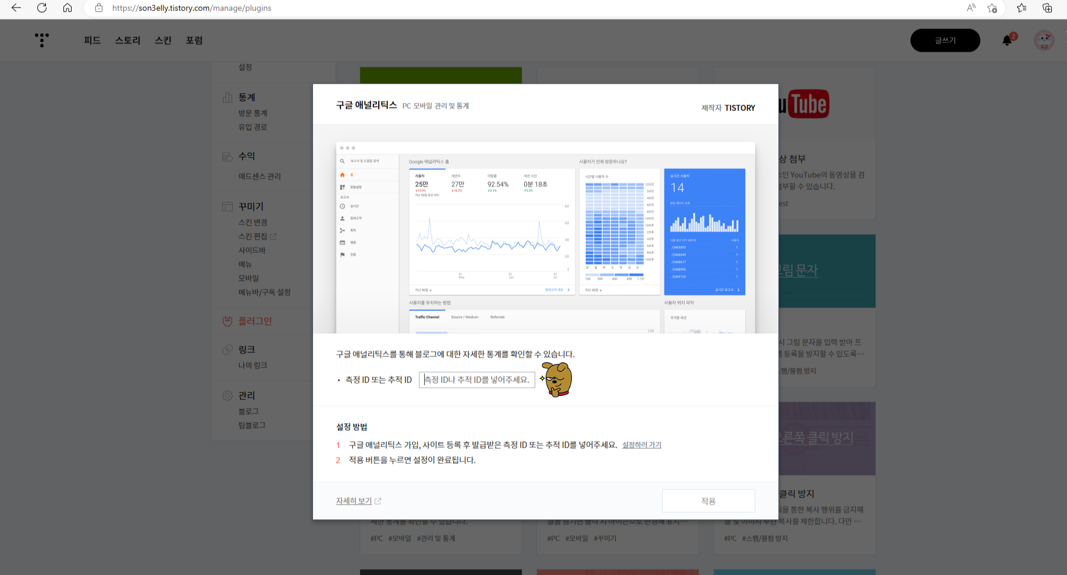Select the 관리 gear icon in sidebar
The image size is (1067, 575).
(x=227, y=395)
